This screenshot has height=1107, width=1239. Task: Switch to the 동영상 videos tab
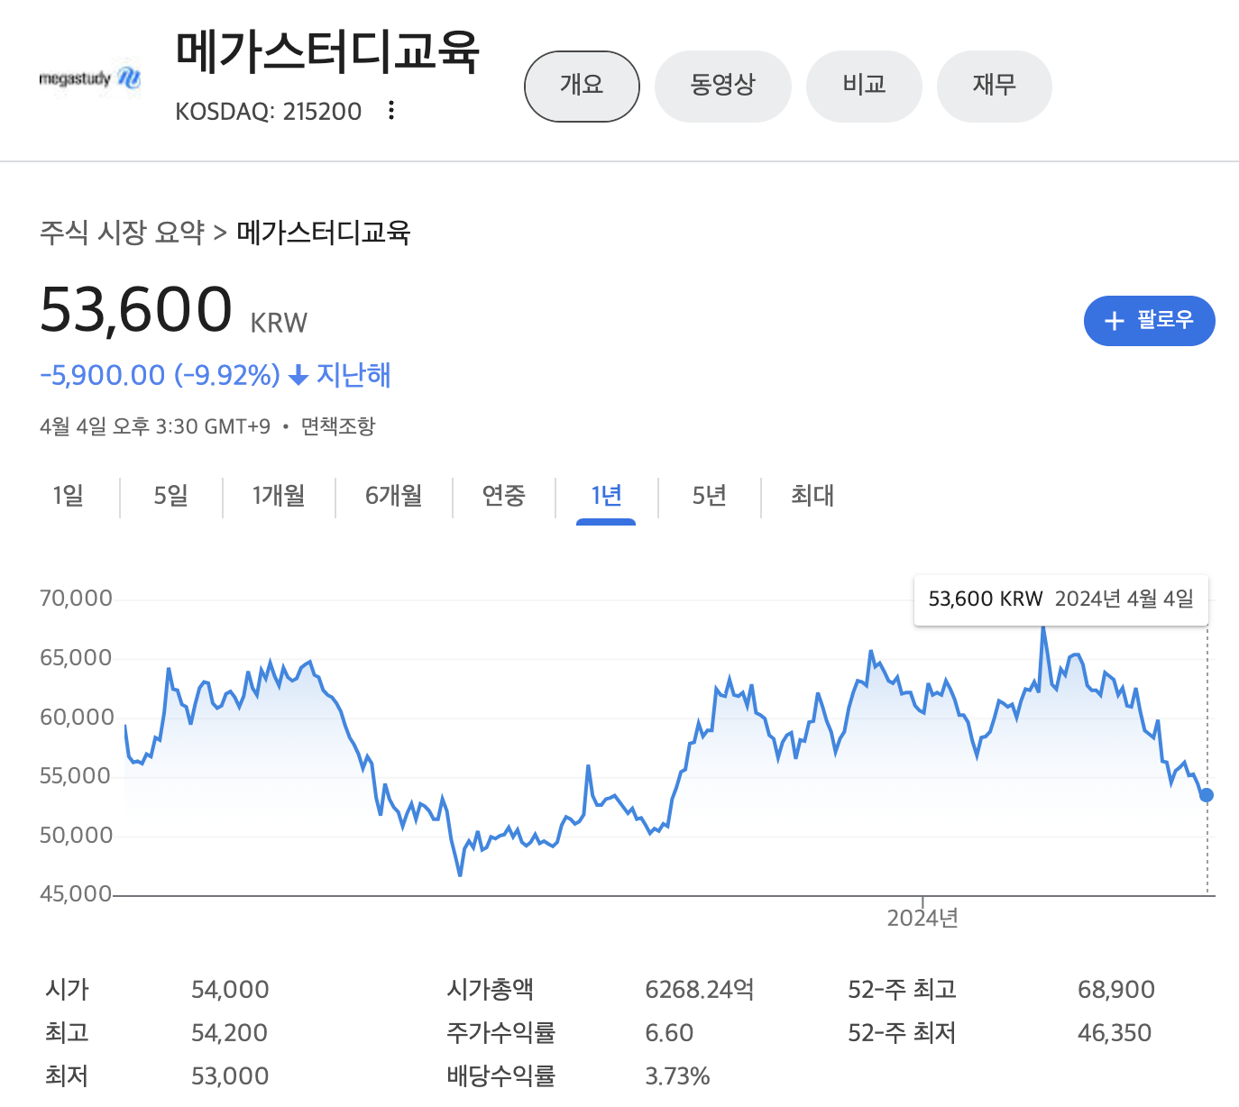pyautogui.click(x=722, y=87)
